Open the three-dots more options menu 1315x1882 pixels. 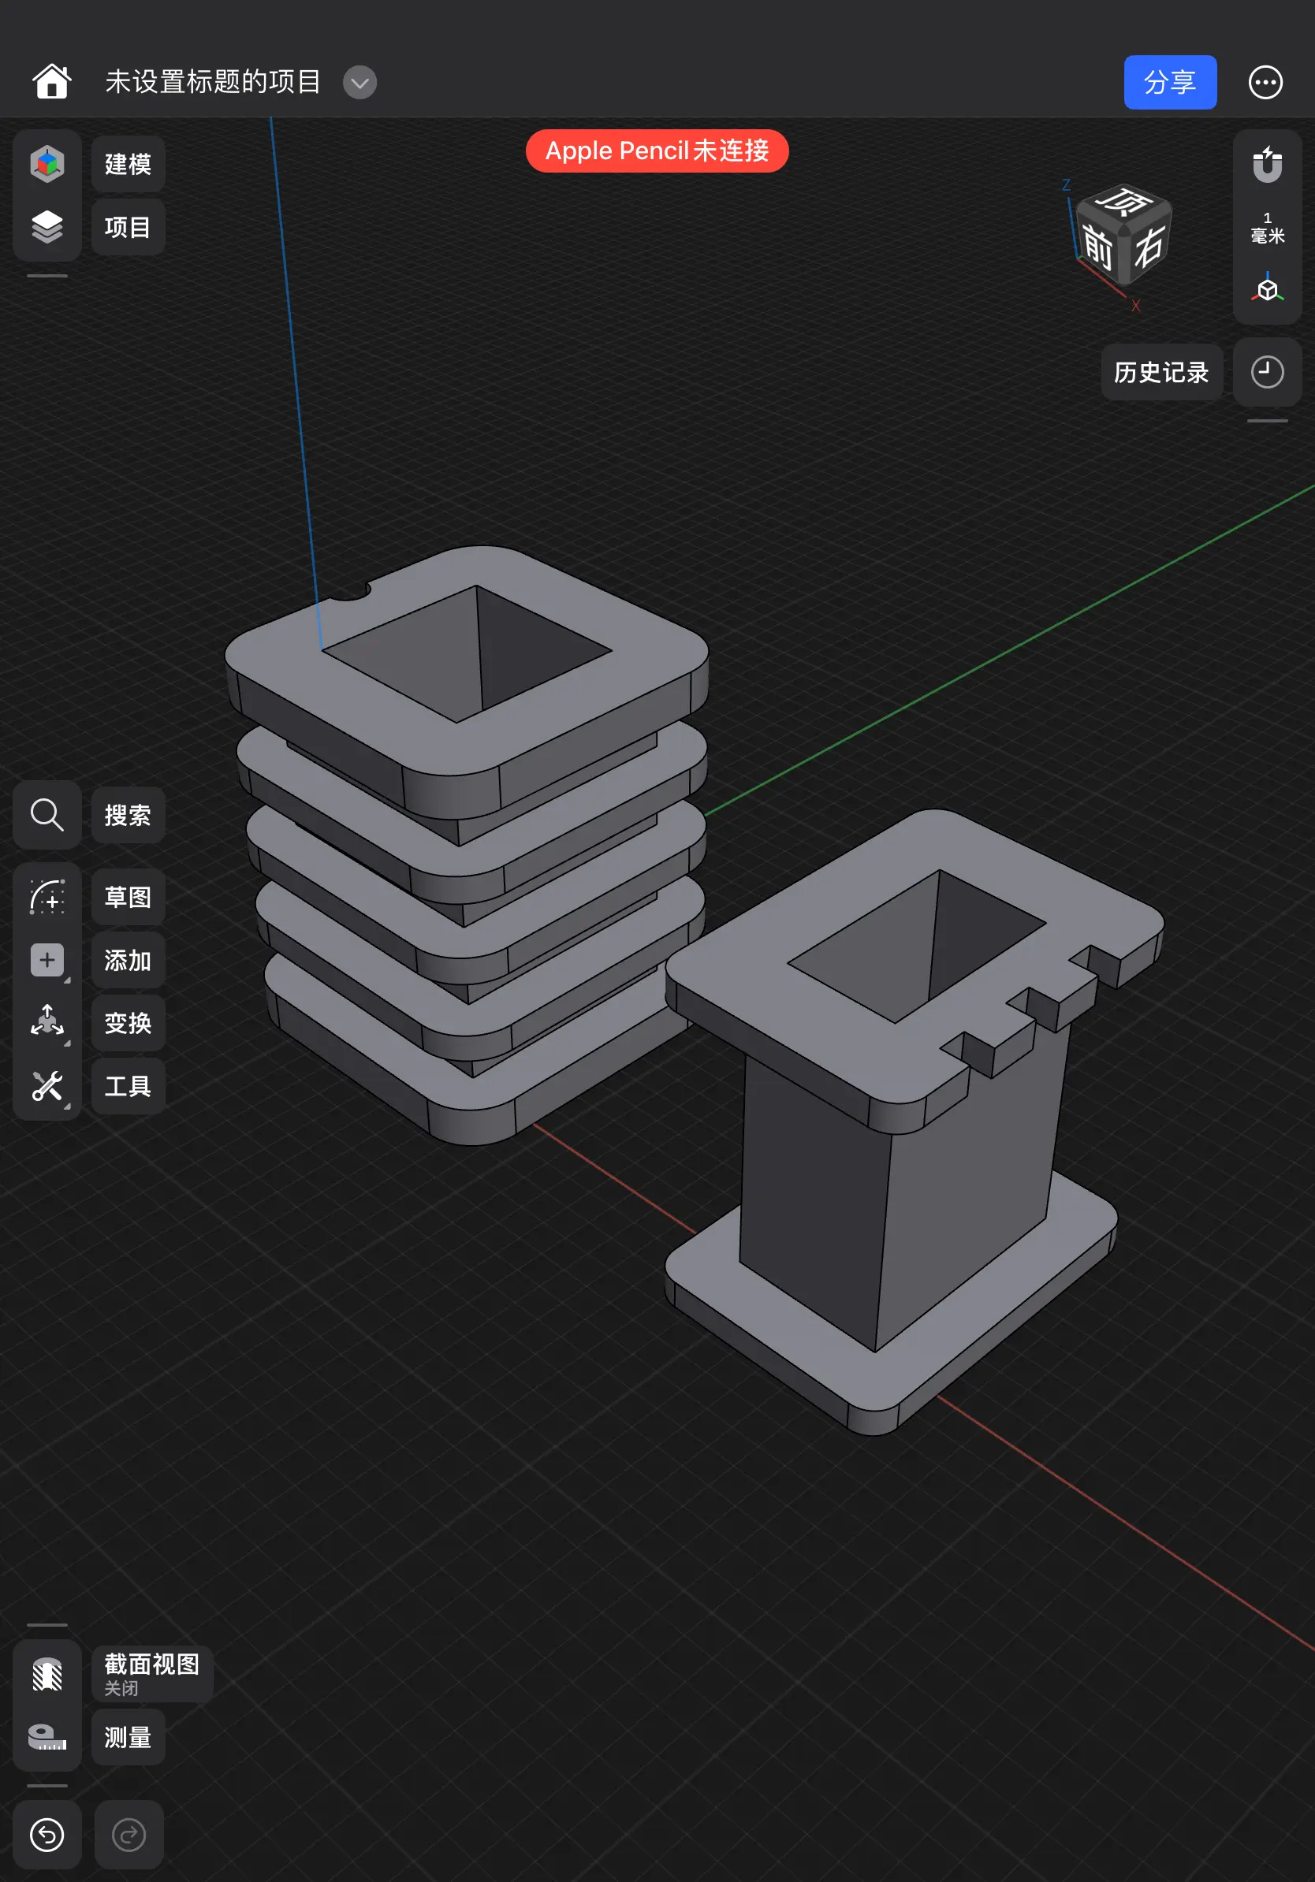(1265, 82)
